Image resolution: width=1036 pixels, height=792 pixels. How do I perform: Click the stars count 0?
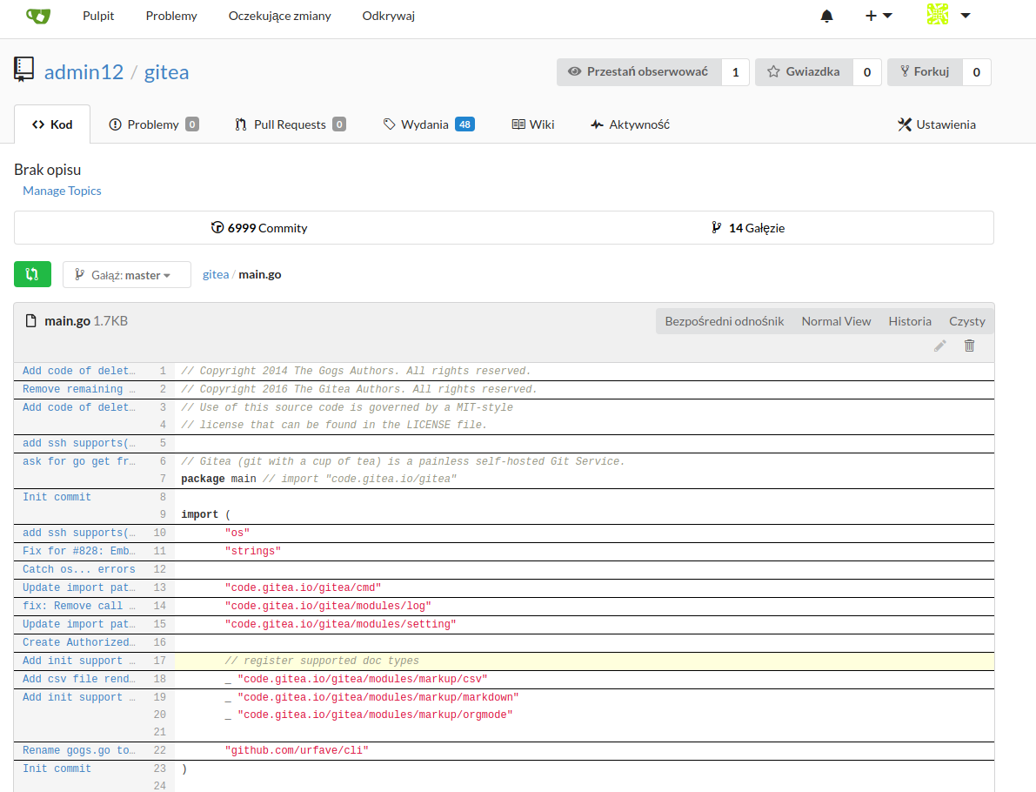pyautogui.click(x=867, y=72)
